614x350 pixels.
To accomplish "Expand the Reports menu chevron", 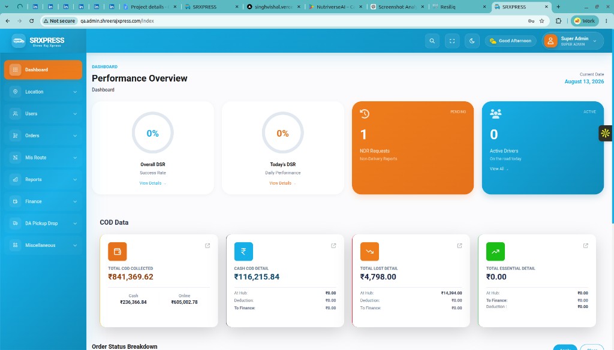I will 75,180.
